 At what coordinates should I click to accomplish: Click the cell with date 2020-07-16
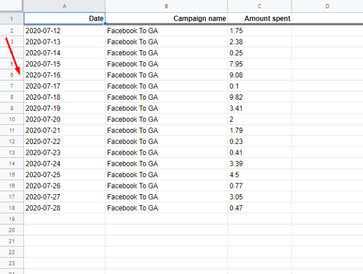click(64, 75)
